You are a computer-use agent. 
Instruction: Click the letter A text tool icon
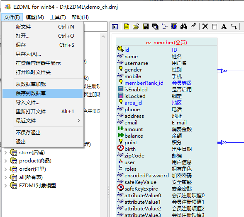click(224, 26)
